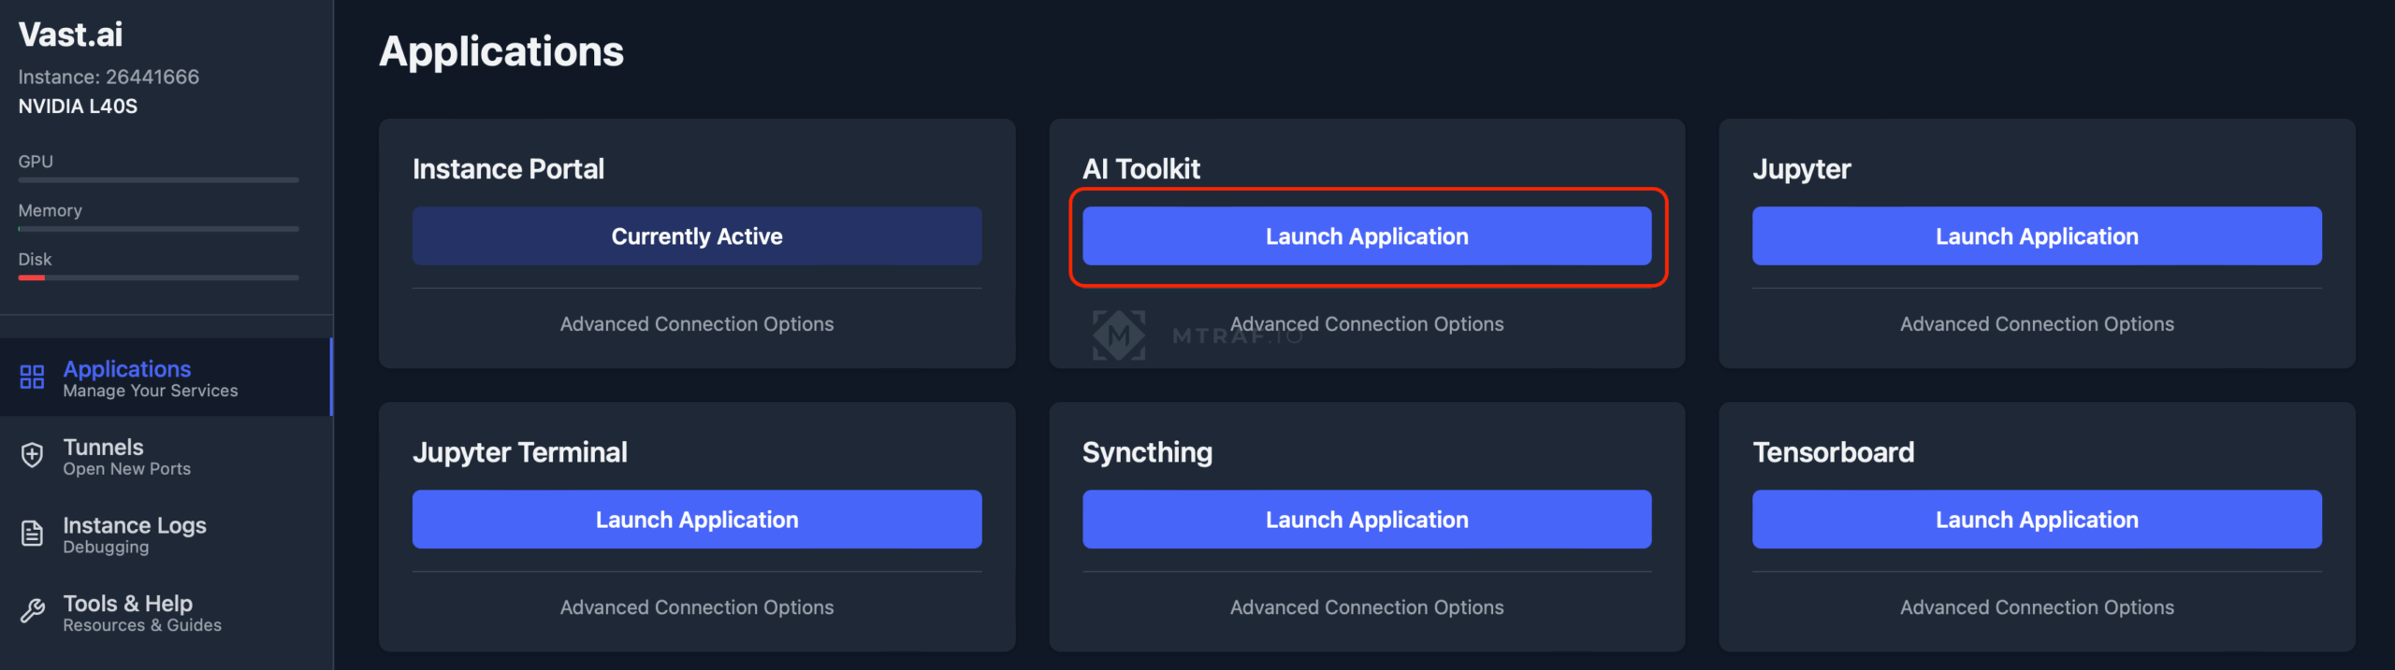Click the Tunnels shield icon
2395x670 pixels.
pyautogui.click(x=33, y=456)
